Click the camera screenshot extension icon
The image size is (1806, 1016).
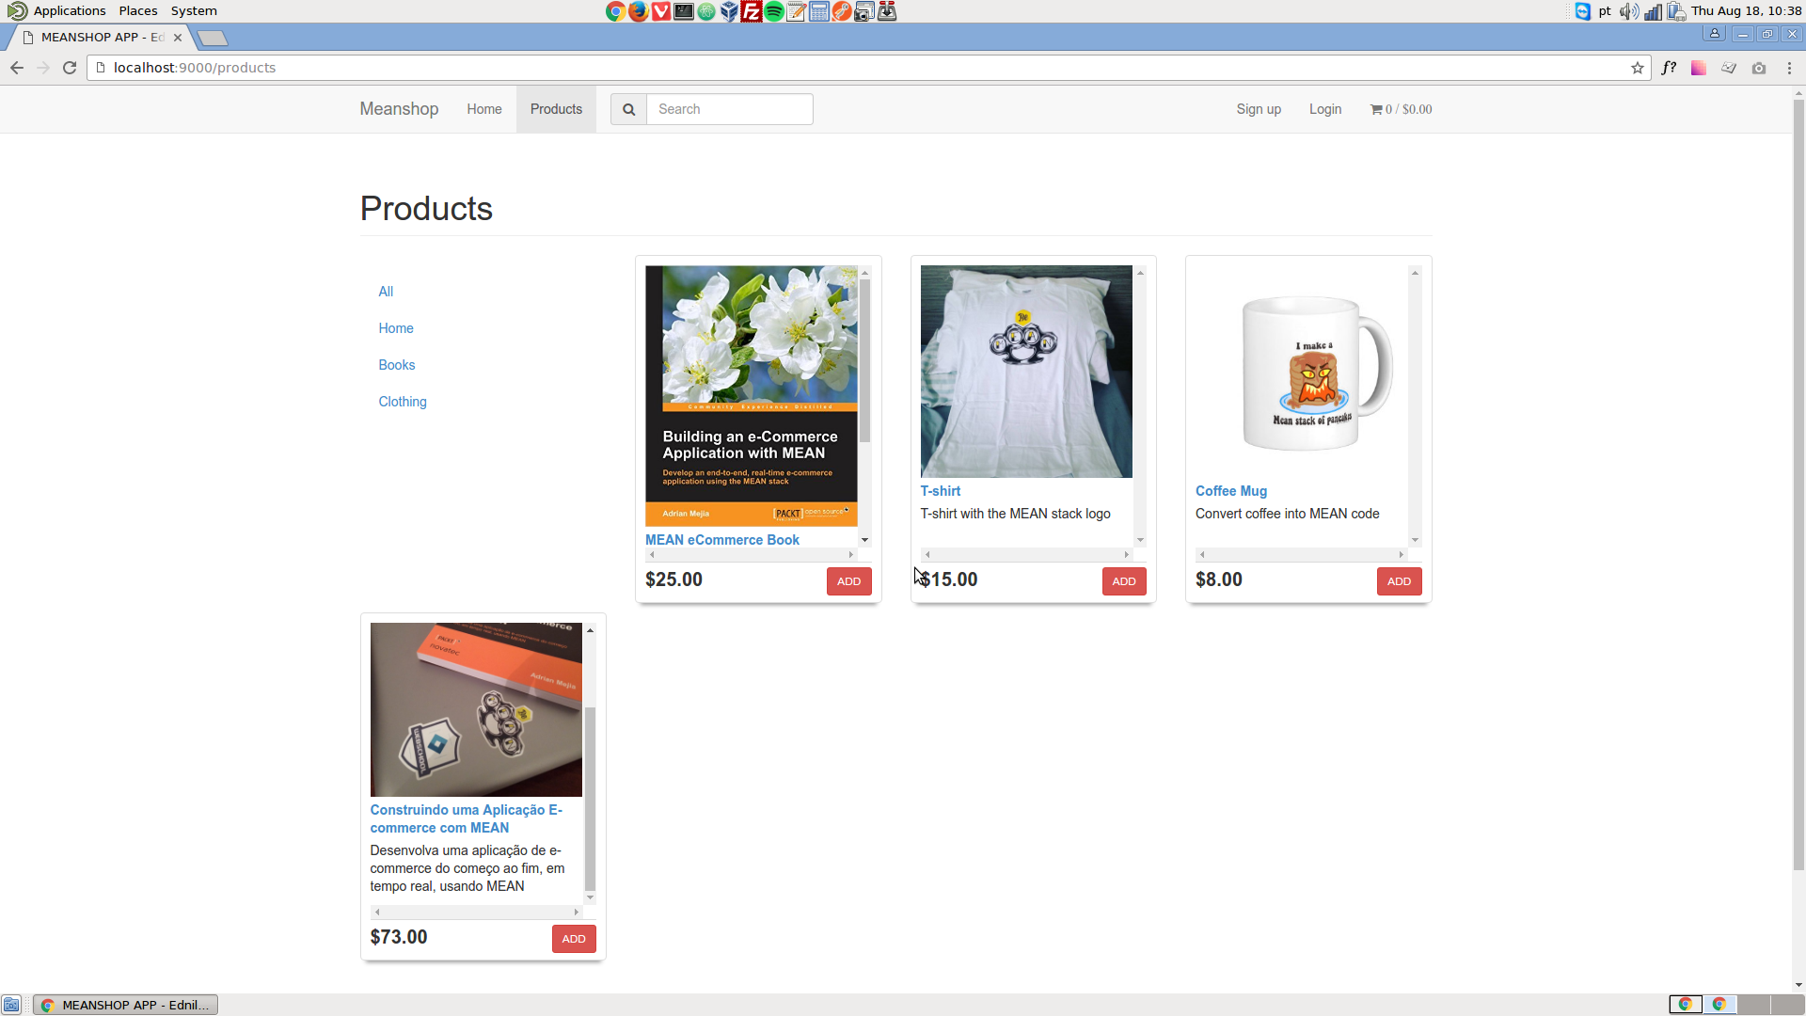(1759, 68)
